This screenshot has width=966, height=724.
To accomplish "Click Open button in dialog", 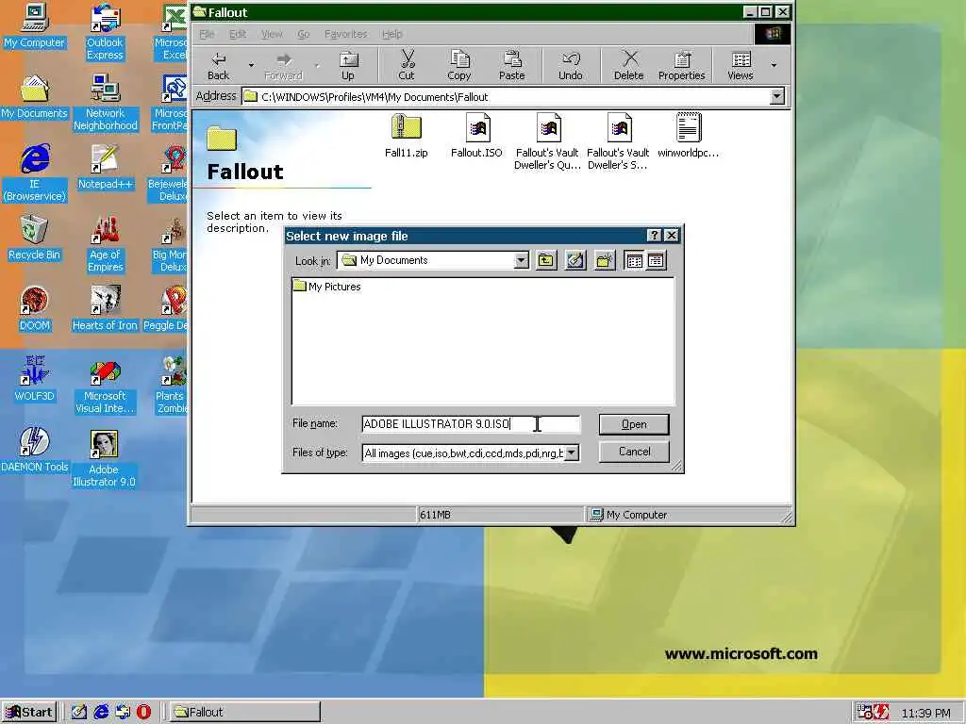I will point(634,424).
